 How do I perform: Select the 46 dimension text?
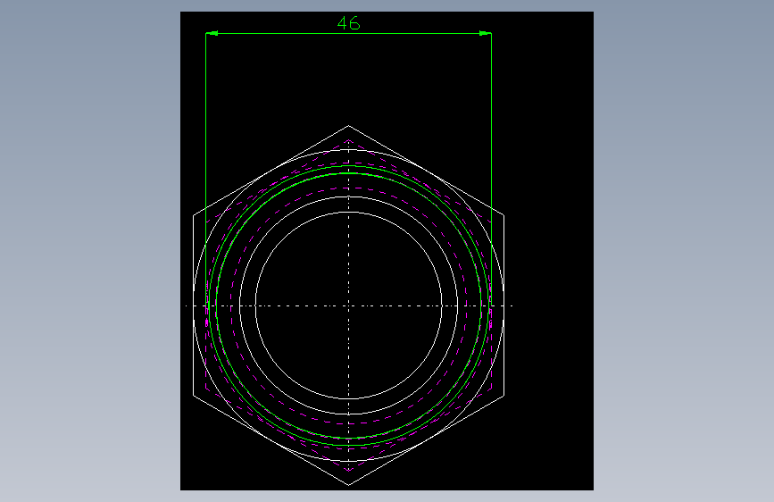click(348, 23)
